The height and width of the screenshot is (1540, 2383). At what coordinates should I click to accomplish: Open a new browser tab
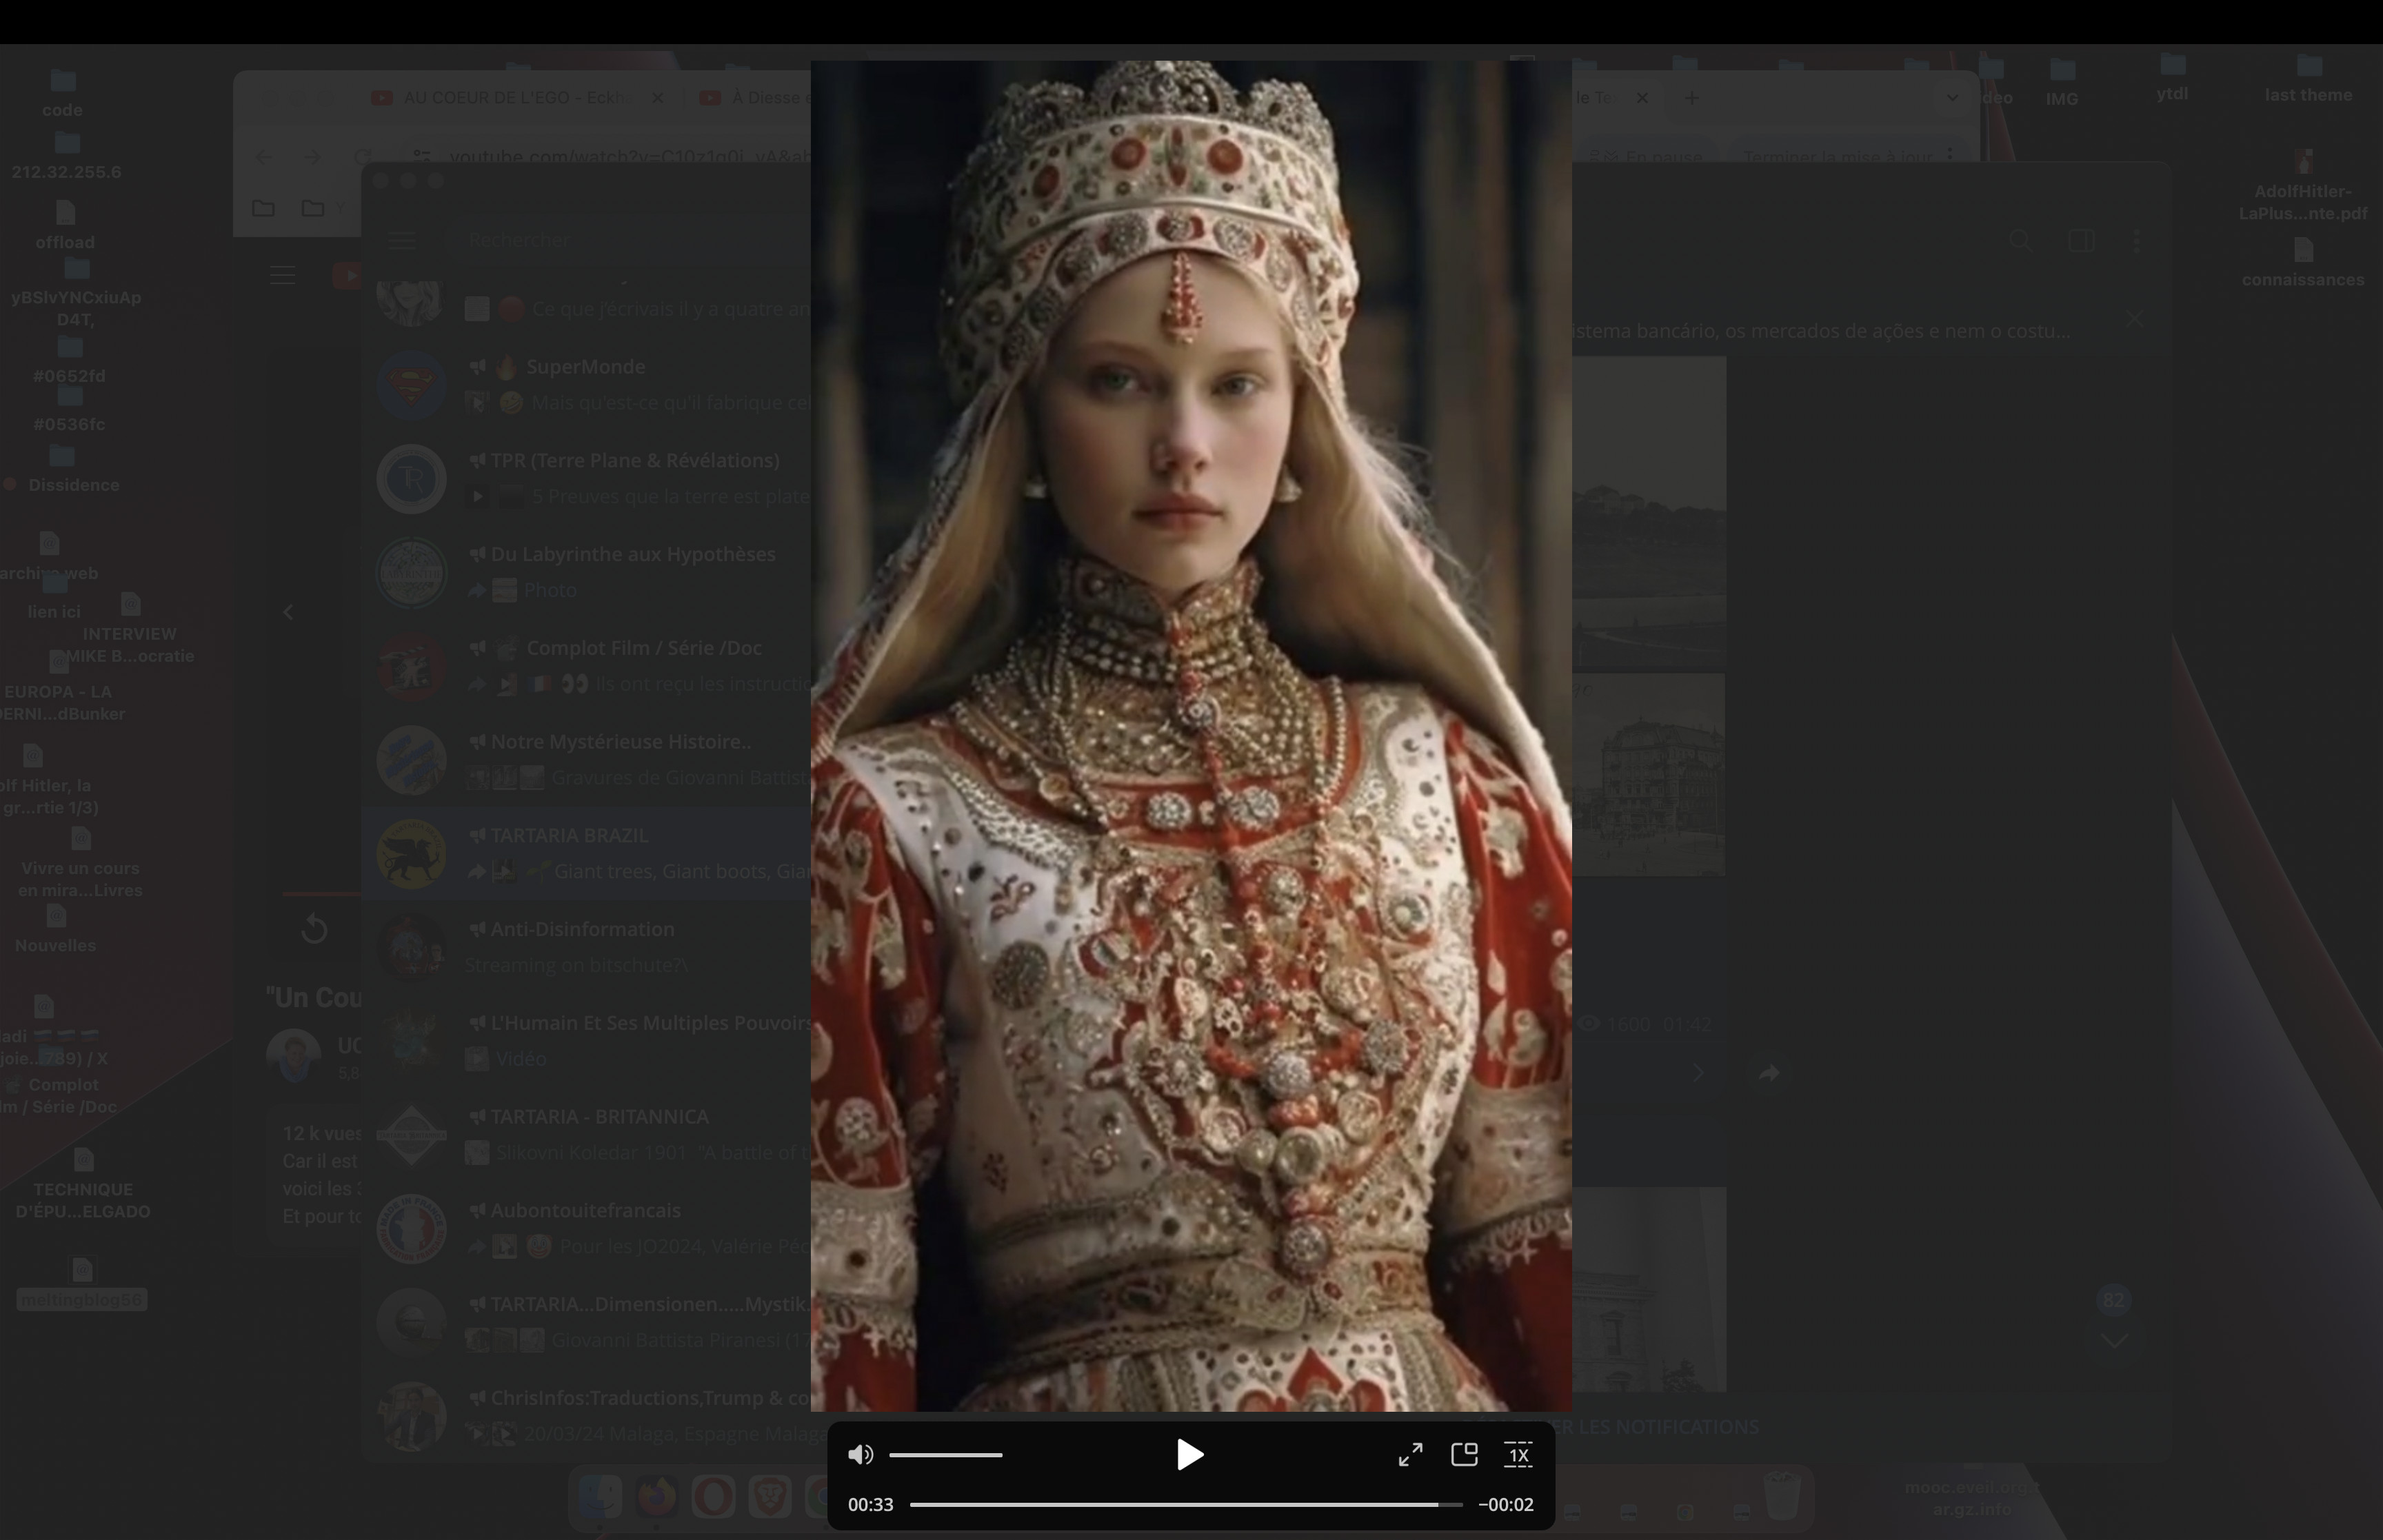pyautogui.click(x=1692, y=97)
